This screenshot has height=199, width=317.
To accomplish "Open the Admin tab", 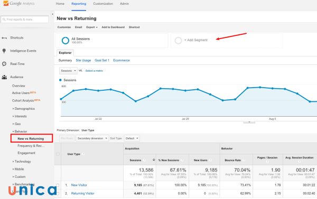I will 124,4.
